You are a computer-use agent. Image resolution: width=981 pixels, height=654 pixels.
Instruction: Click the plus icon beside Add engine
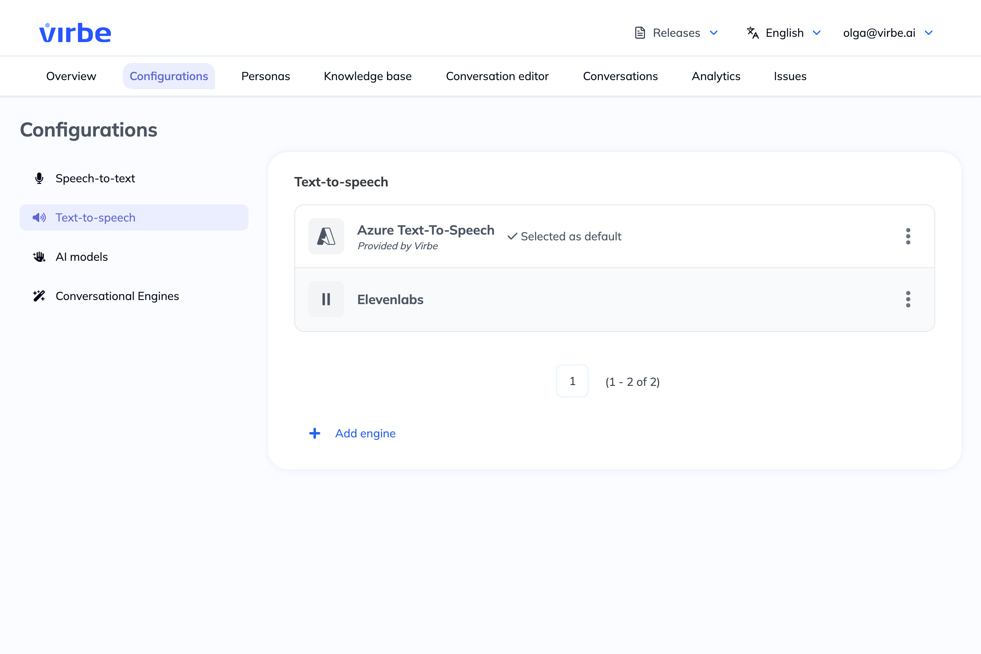pos(315,433)
